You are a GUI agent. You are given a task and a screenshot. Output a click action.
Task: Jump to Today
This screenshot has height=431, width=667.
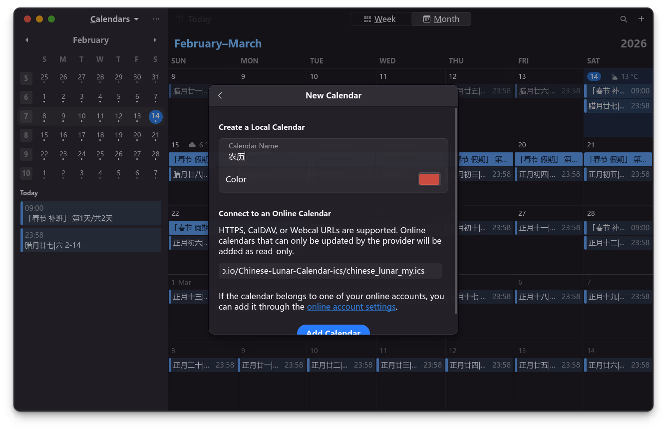(x=193, y=18)
